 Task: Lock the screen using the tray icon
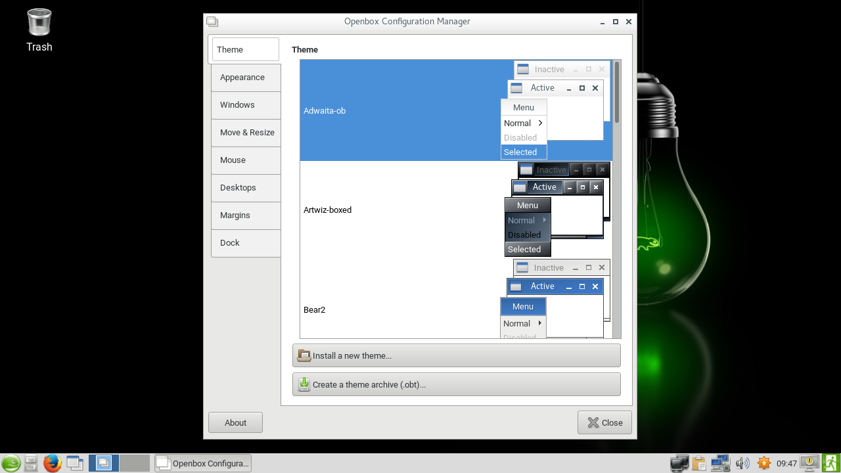click(x=809, y=463)
